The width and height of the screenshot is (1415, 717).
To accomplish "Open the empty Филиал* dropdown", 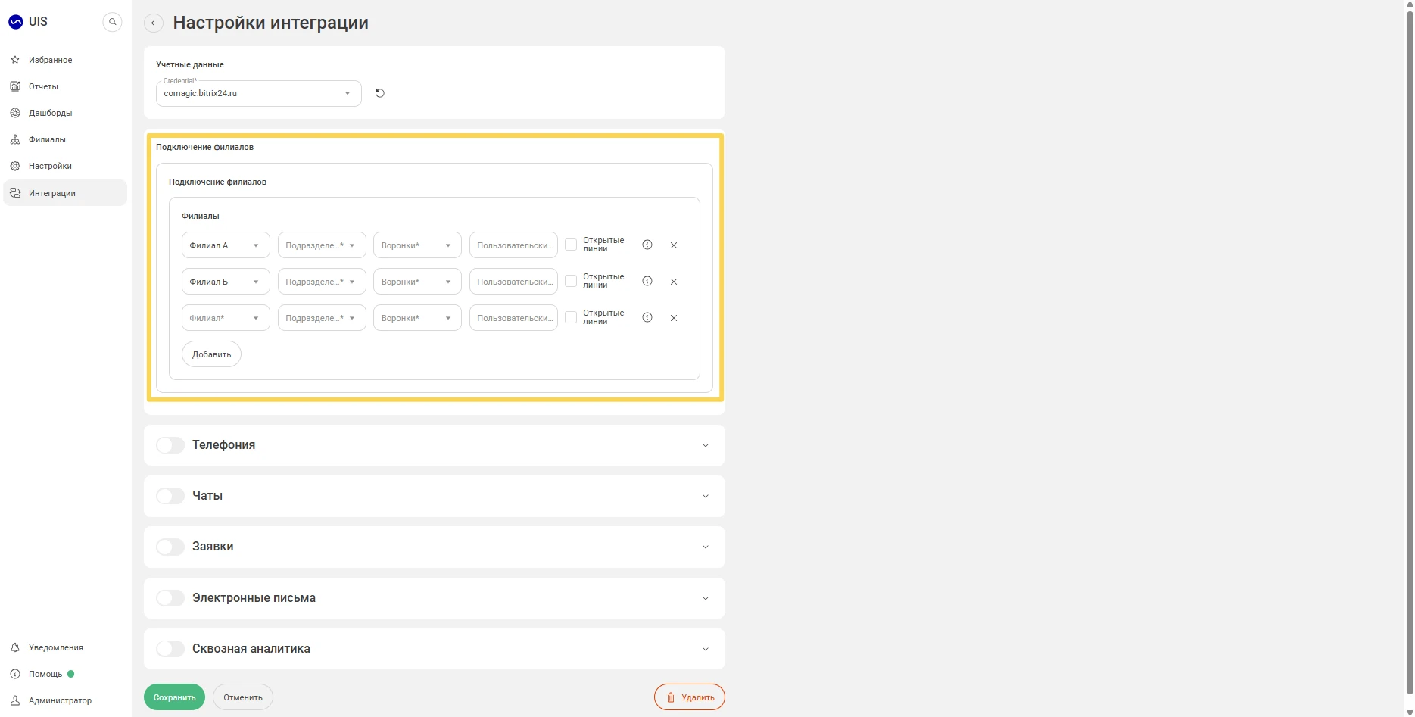I will 226,318.
